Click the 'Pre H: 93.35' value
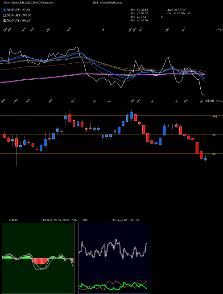 click(140, 13)
